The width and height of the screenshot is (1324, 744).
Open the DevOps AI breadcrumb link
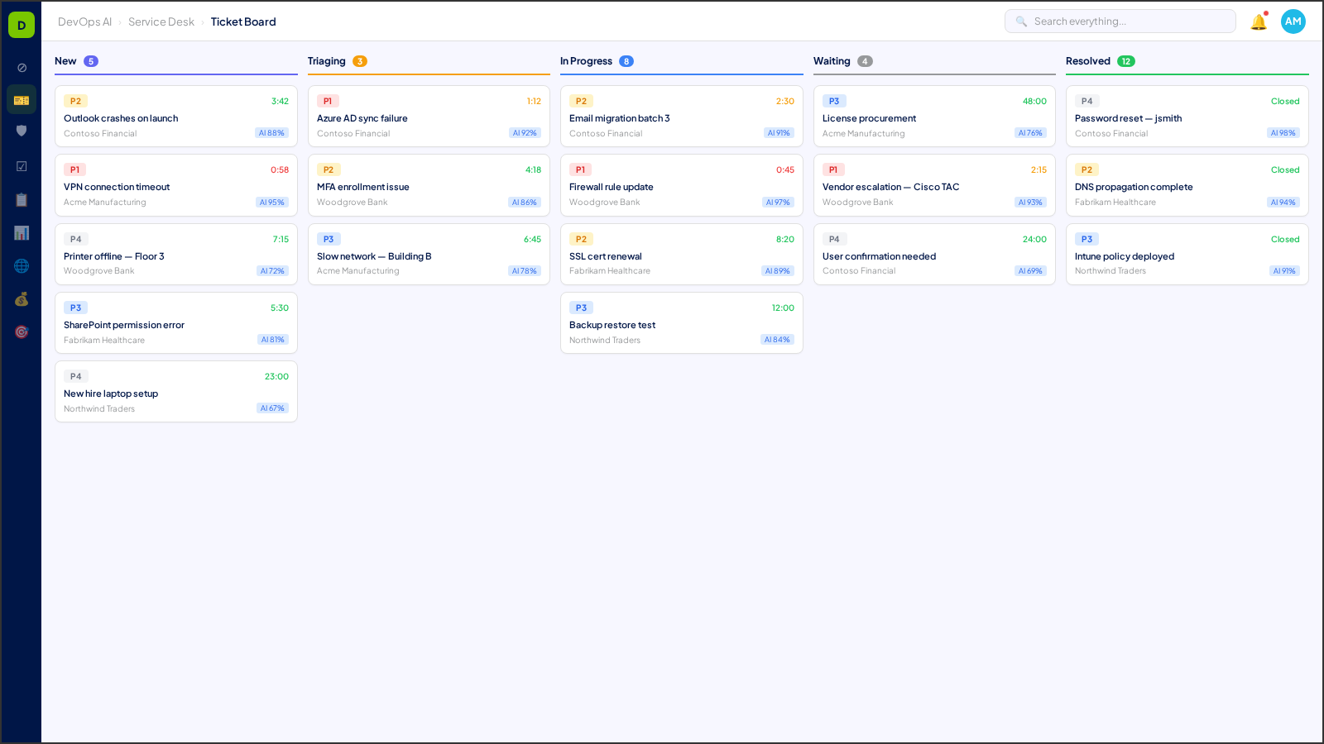point(86,21)
